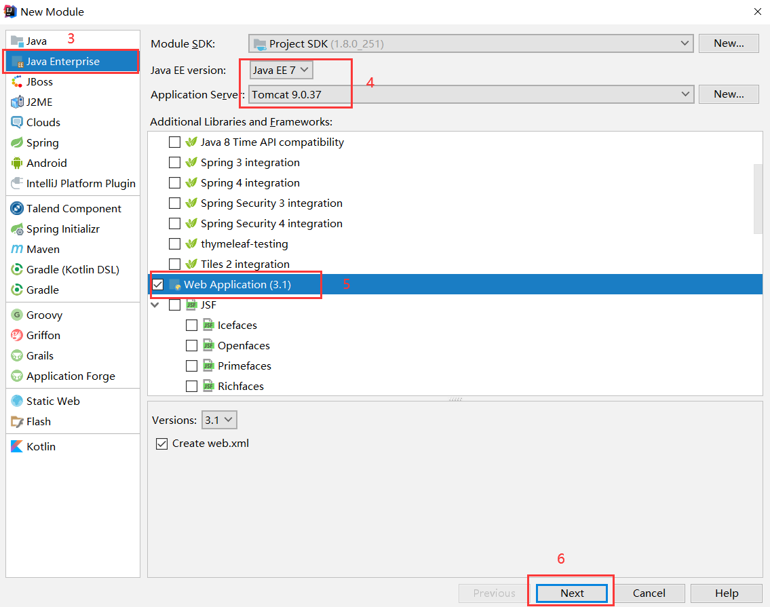Click New... button beside Module SDK
This screenshot has width=770, height=607.
point(729,43)
